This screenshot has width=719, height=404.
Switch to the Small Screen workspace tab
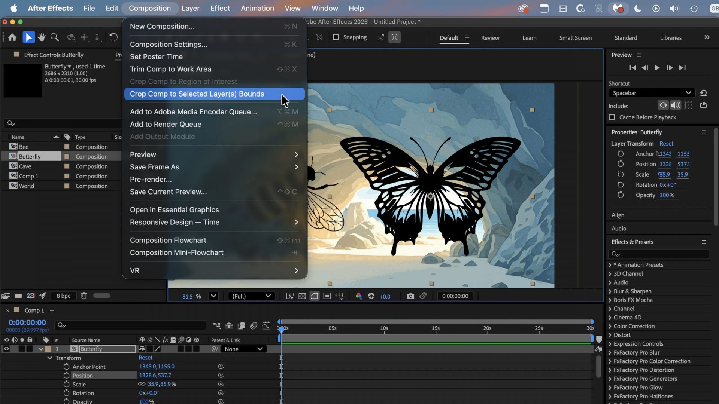[x=575, y=37]
